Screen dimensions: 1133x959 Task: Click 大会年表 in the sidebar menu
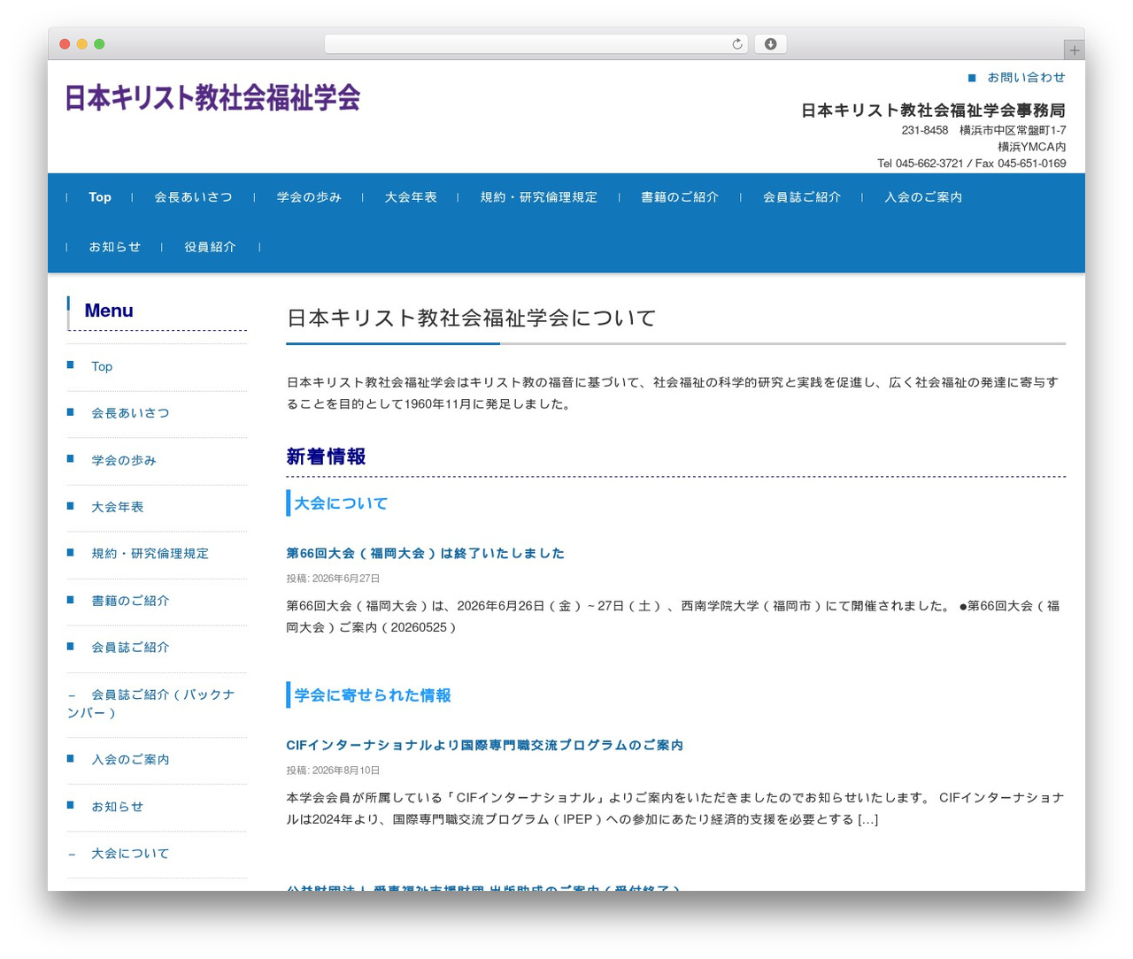(x=118, y=507)
